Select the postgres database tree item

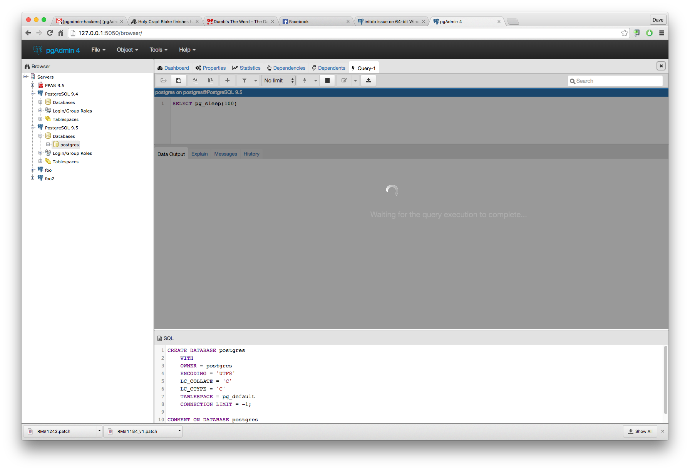(69, 145)
